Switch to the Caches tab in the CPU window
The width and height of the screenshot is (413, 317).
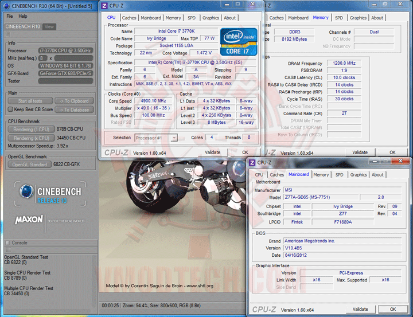pos(129,18)
